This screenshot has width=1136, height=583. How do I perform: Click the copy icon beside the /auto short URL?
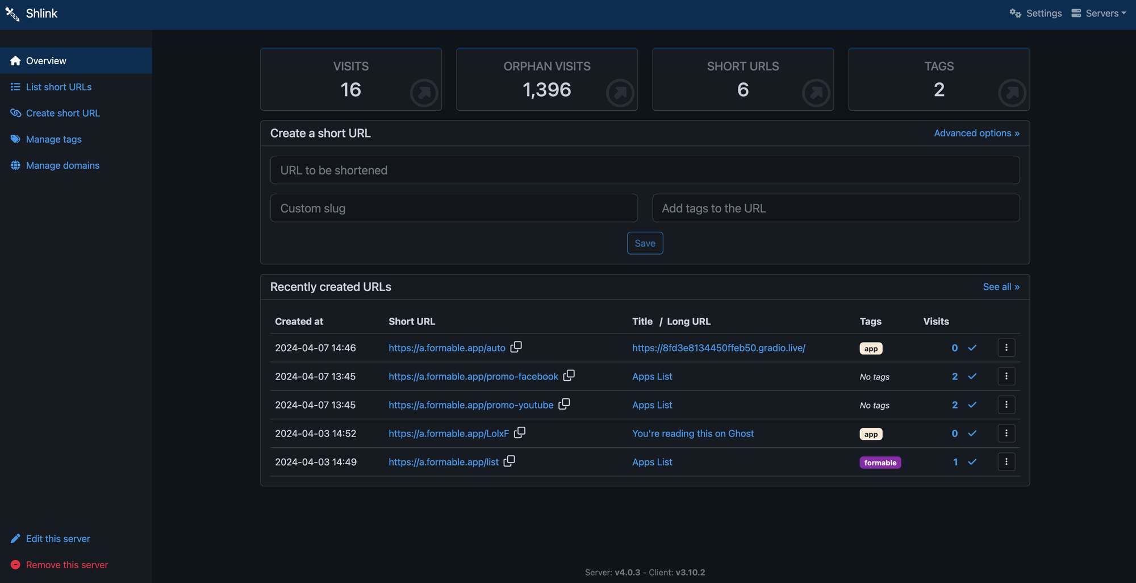[516, 347]
